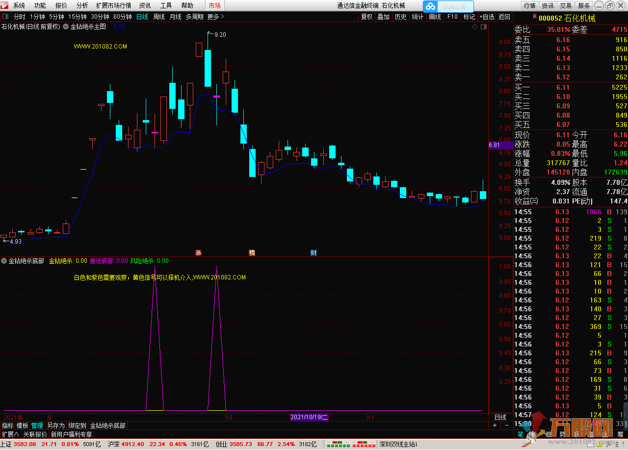The image size is (628, 450).
Task: Select the 周线 weekly timeframe
Action: pos(159,17)
